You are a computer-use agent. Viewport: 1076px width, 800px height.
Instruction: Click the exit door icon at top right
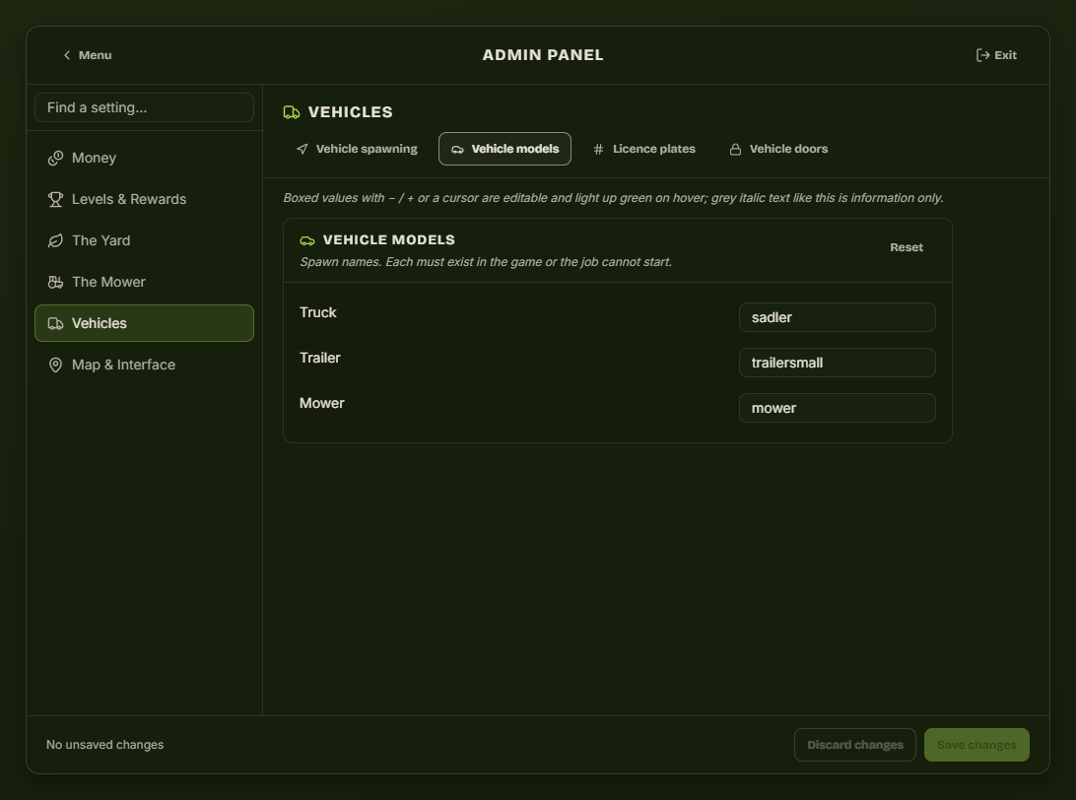click(x=982, y=55)
